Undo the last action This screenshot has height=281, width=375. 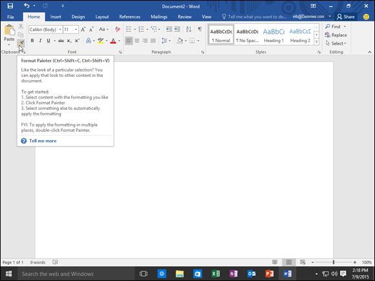27,6
